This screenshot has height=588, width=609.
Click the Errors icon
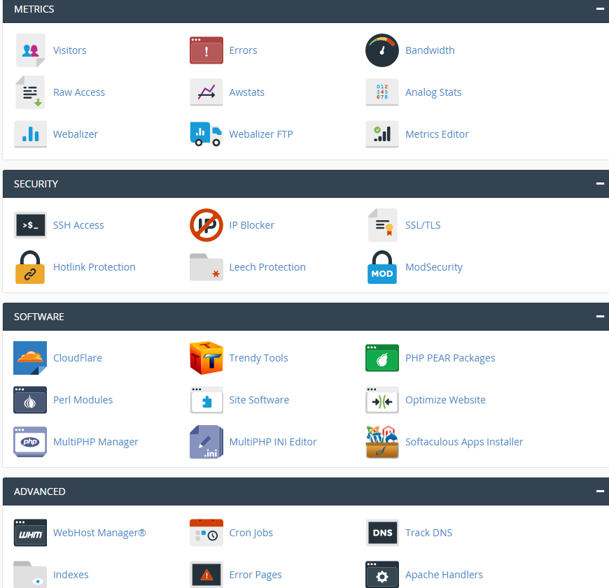[206, 50]
